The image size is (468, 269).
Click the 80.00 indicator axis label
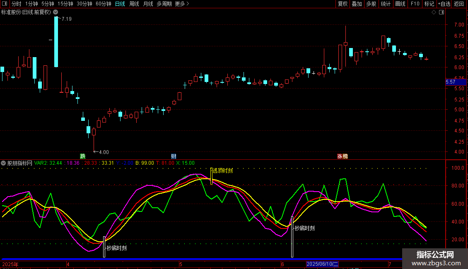click(x=458, y=186)
